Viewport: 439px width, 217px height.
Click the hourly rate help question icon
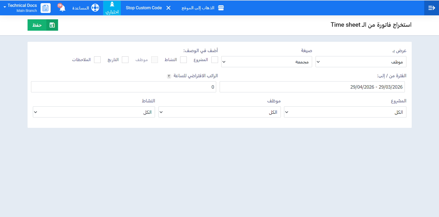169,76
